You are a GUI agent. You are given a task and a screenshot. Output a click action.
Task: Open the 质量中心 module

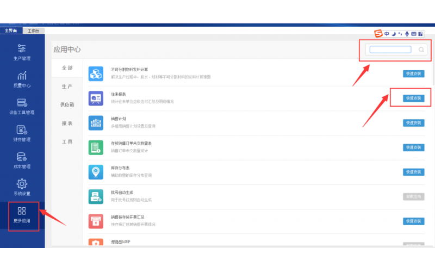click(22, 79)
